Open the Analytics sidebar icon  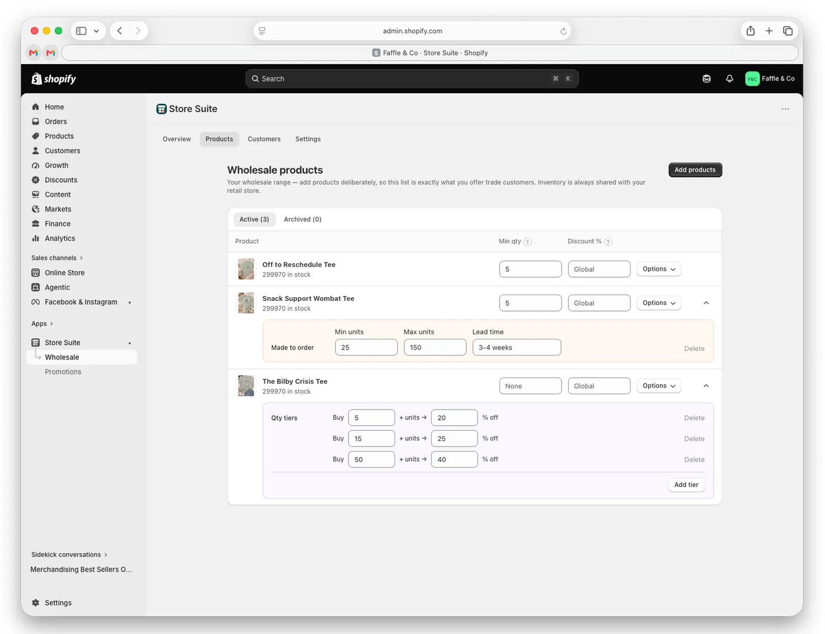36,238
